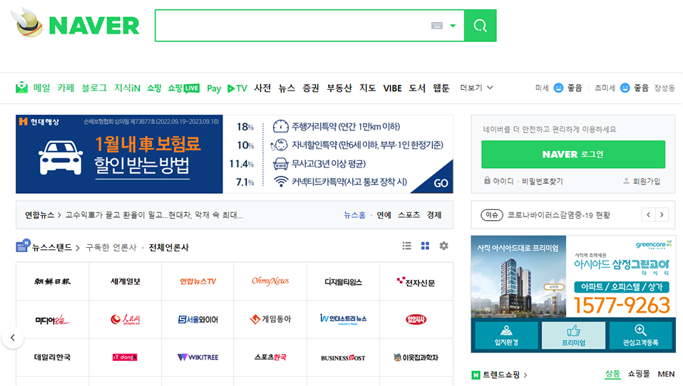Click 아이디 find link with lock
The height and width of the screenshot is (386, 683).
[499, 181]
